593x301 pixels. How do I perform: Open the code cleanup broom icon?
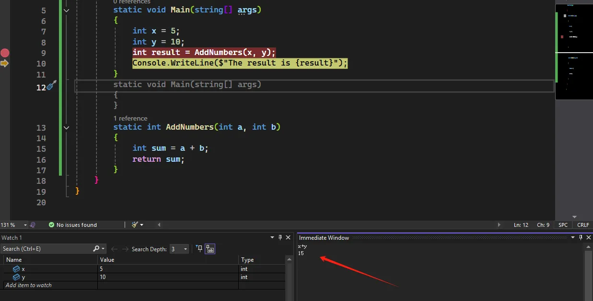(135, 224)
